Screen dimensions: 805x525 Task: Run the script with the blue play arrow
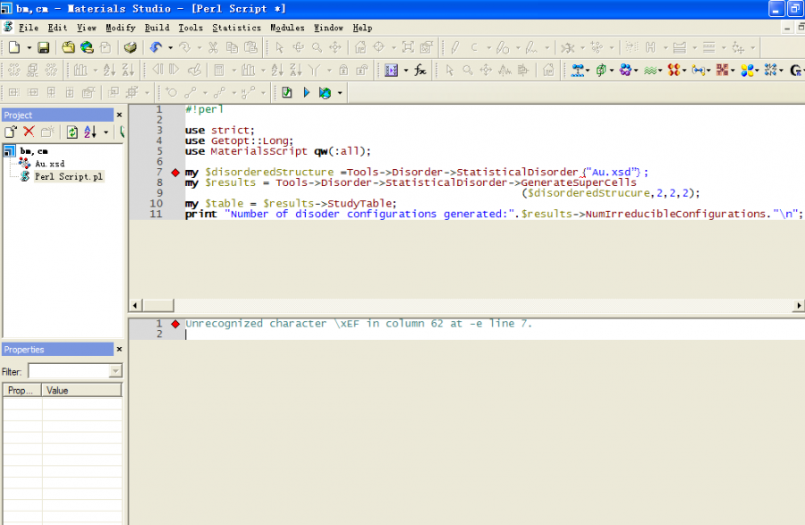tap(307, 92)
